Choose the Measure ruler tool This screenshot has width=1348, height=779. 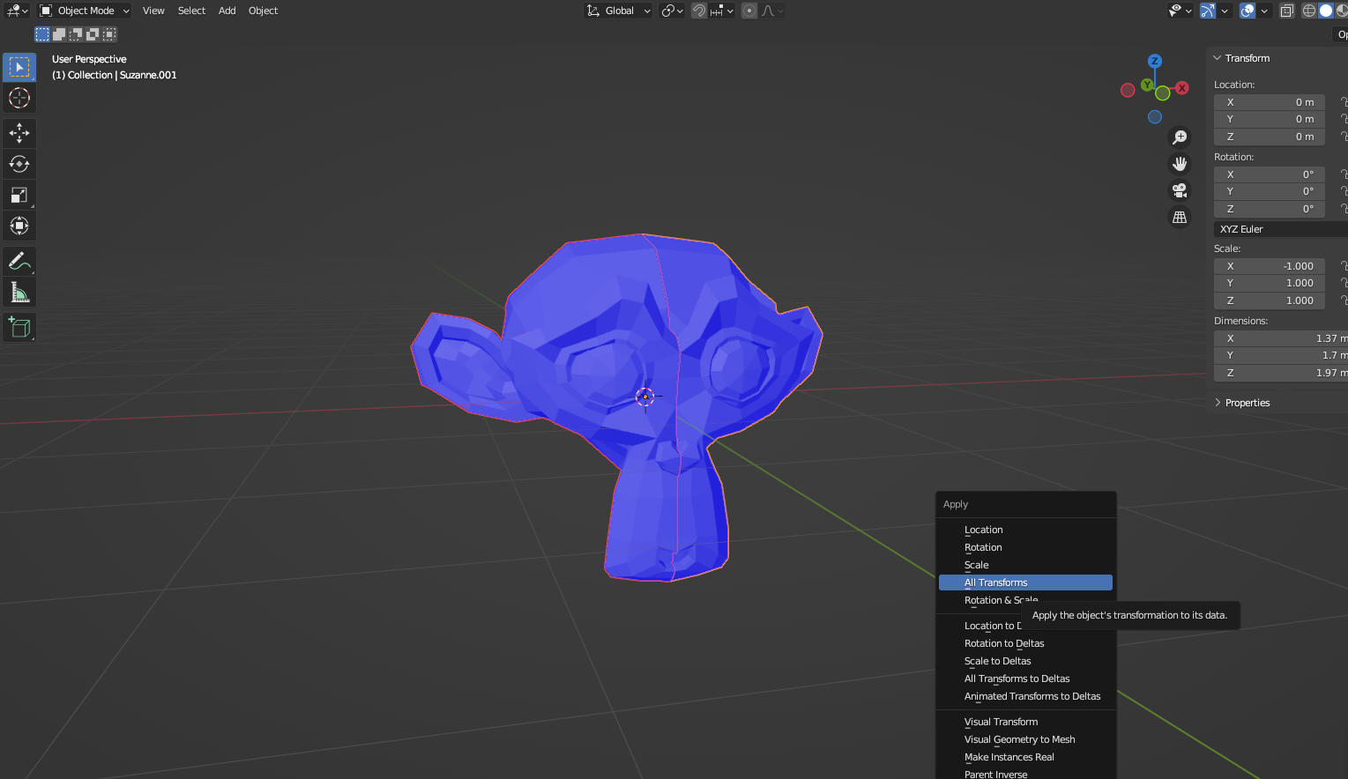[x=19, y=293]
